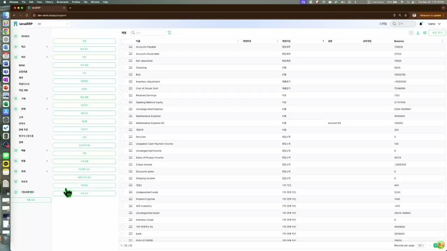Open Microsoft Excel from the dock

6,104
